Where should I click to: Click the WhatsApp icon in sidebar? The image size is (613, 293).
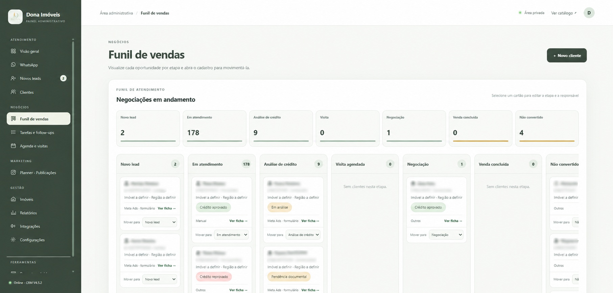pyautogui.click(x=13, y=65)
